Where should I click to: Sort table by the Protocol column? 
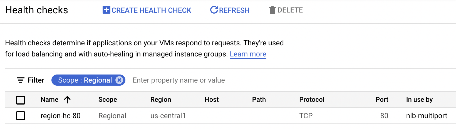tap(312, 100)
